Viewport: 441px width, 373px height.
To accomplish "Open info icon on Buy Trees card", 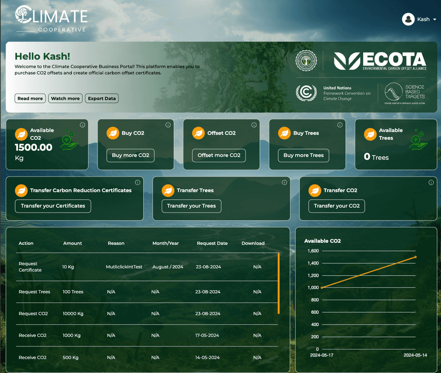I will [339, 125].
